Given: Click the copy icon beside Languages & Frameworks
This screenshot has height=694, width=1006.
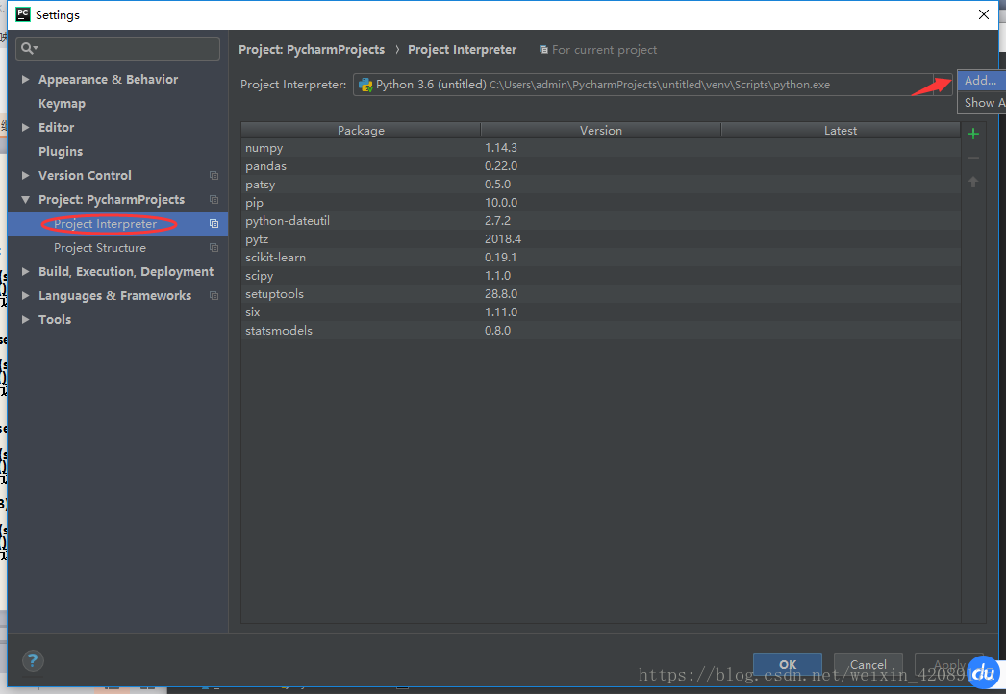Looking at the screenshot, I should (x=214, y=296).
